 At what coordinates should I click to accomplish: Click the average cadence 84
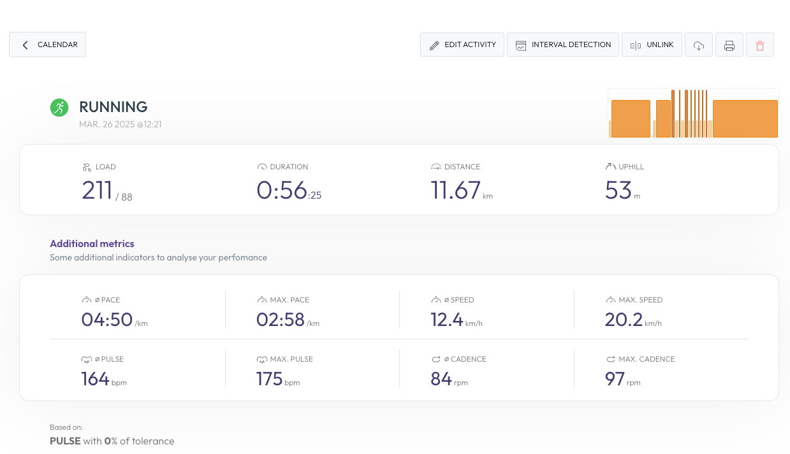click(x=441, y=379)
